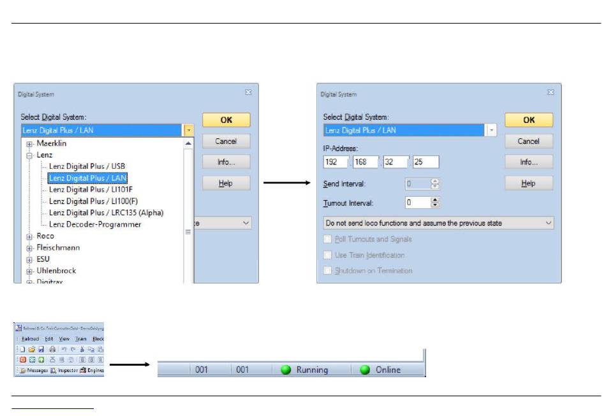
Task: Adjust the Turnout Interval spinner arrows
Action: [435, 202]
